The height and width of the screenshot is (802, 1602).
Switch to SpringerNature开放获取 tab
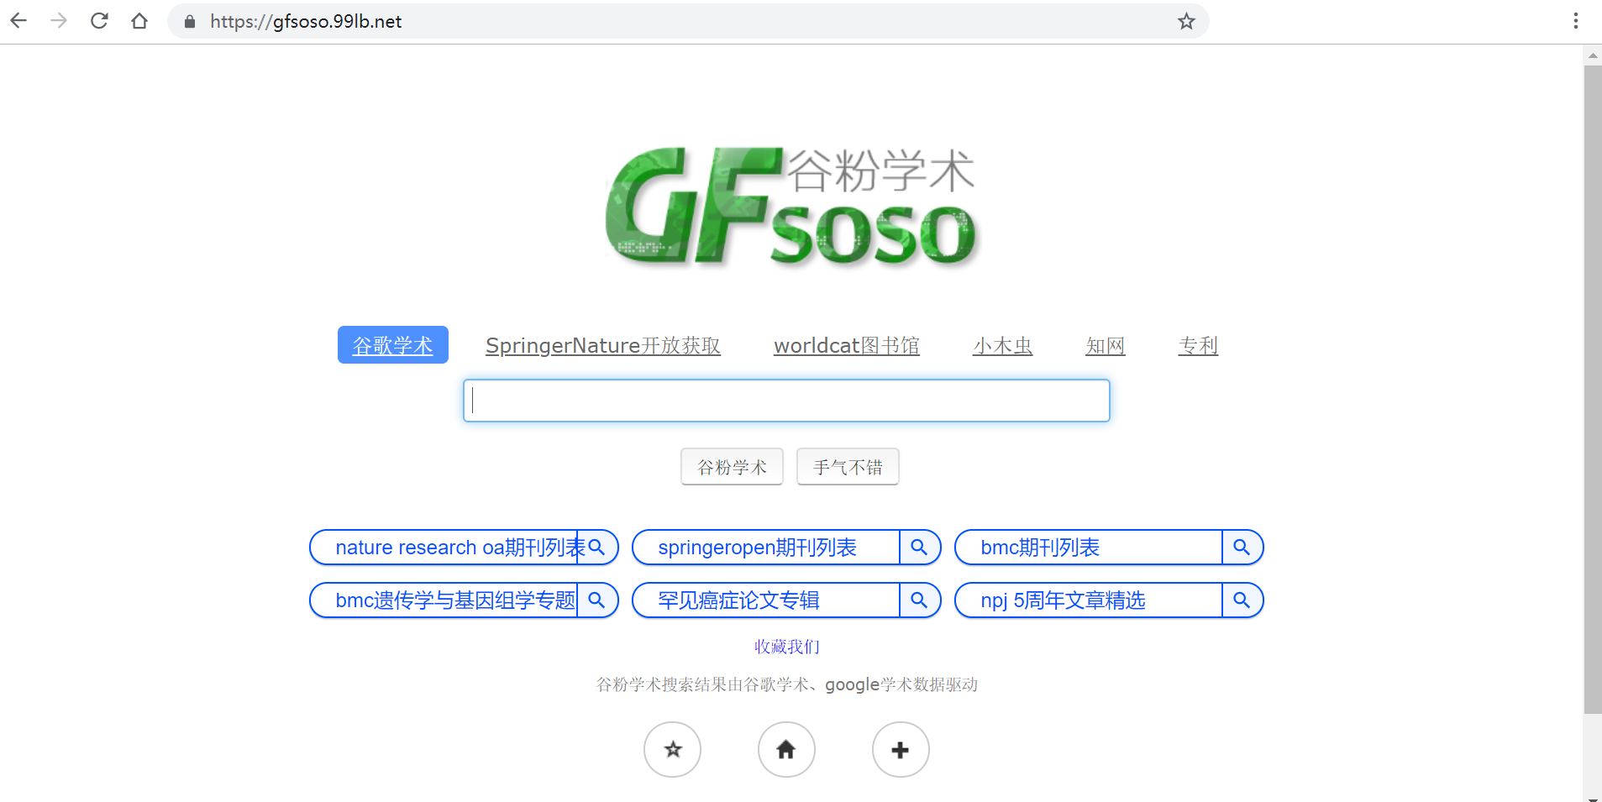(603, 345)
